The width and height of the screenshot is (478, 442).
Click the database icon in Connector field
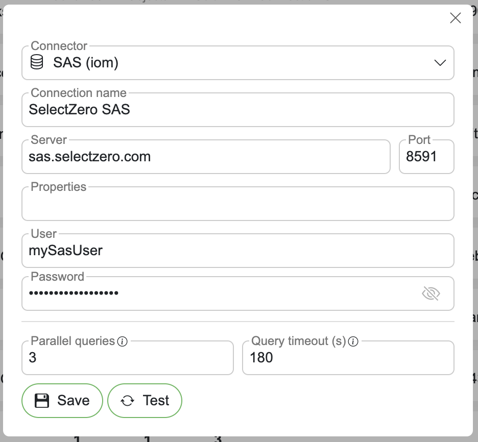pyautogui.click(x=37, y=63)
